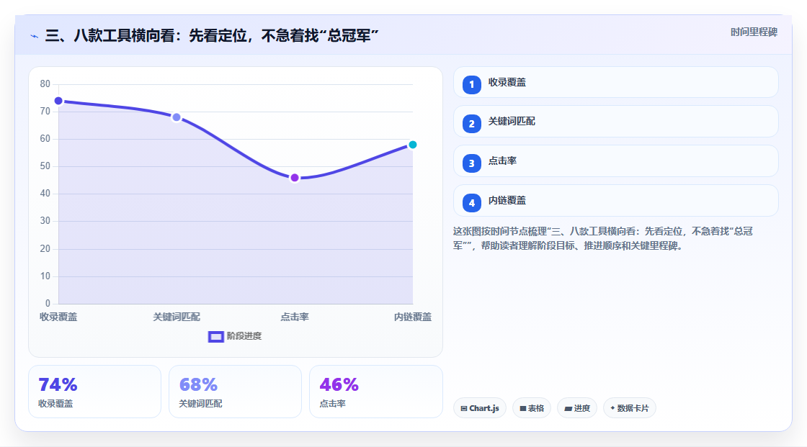Image resolution: width=807 pixels, height=447 pixels.
Task: Click the description paragraph starting 这张图按时间节点
Action: pos(602,239)
